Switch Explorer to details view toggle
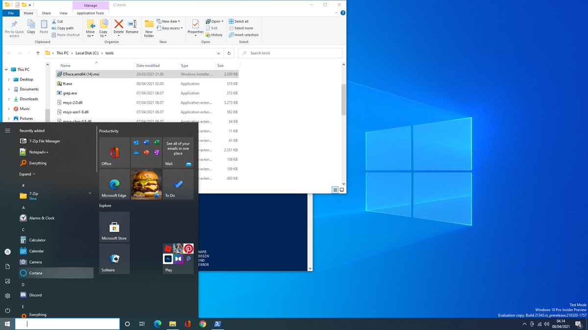Viewport: 588px width, 330px height. point(335,190)
